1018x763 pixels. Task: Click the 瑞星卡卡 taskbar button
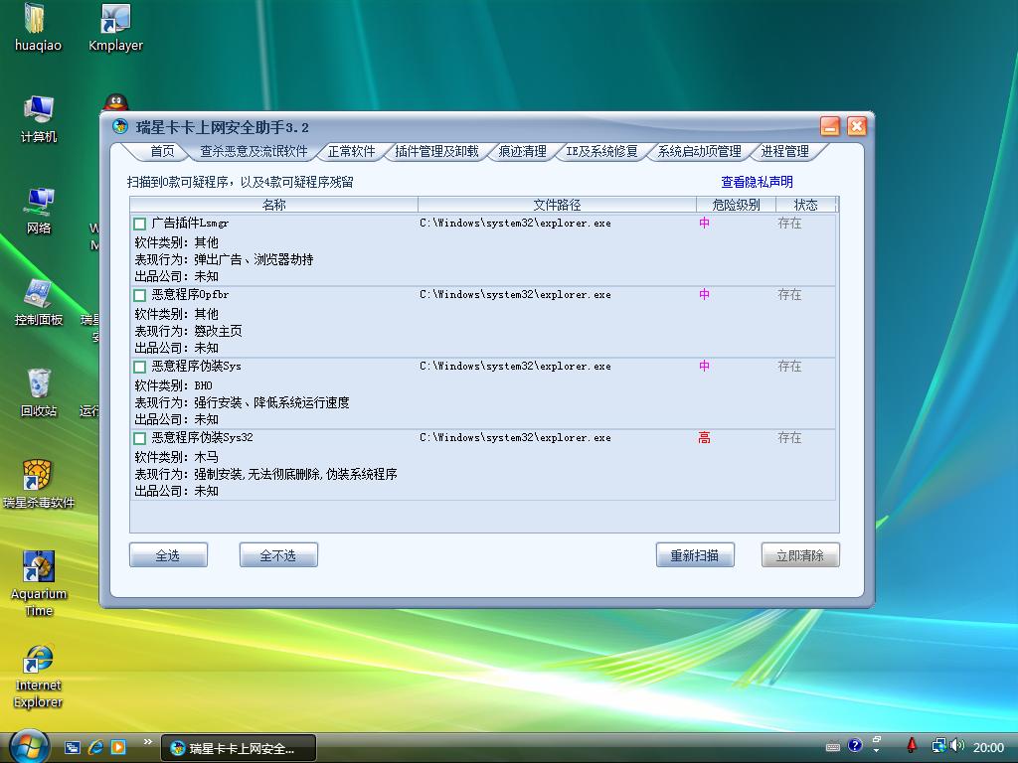point(238,748)
